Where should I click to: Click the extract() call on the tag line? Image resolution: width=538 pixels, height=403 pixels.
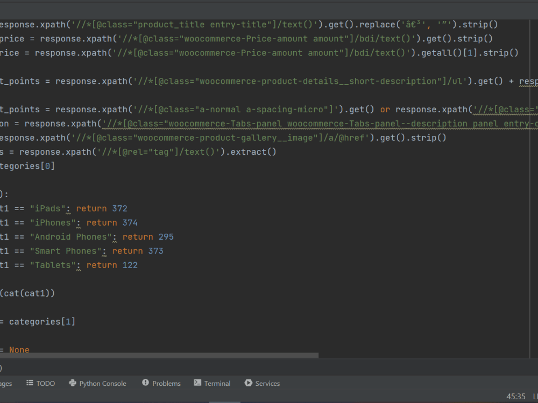[253, 152]
